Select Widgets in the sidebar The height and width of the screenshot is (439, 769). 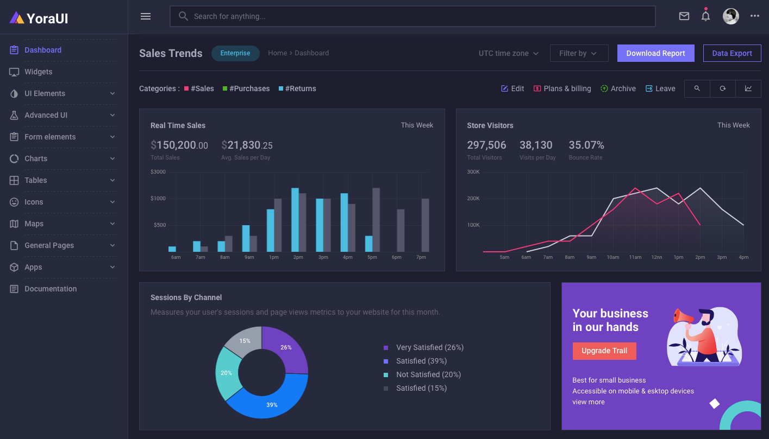coord(38,72)
